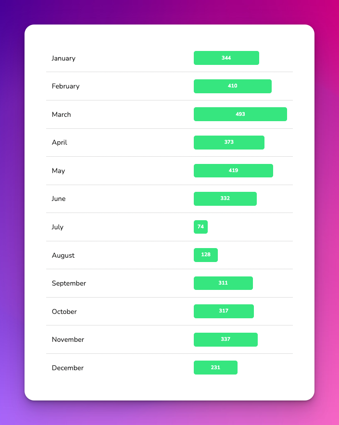Click the September bar showing 311
Image resolution: width=339 pixels, height=425 pixels.
223,283
